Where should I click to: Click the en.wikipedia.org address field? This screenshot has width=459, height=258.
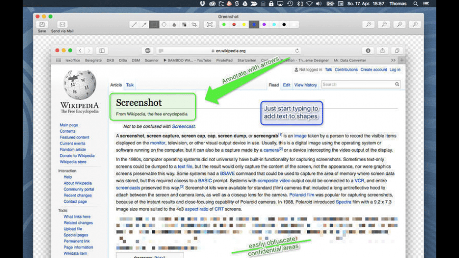pyautogui.click(x=228, y=51)
